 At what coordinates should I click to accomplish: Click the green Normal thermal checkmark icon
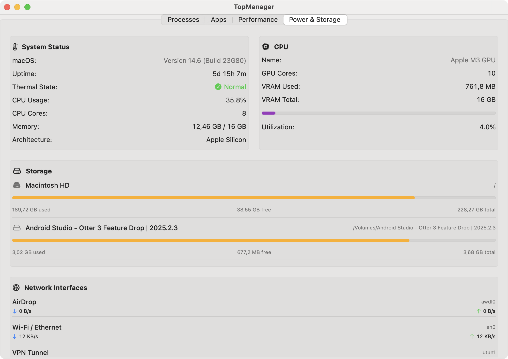tap(218, 87)
